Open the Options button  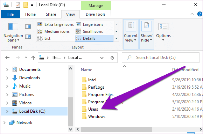[163, 32]
